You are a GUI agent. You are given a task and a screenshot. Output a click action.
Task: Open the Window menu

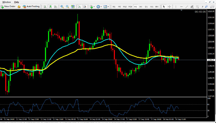6,2
